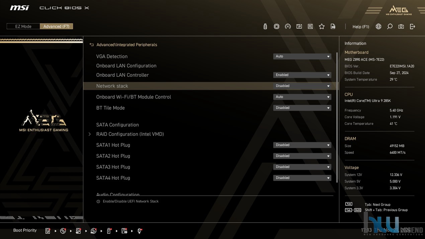425x239 pixels.
Task: Click the Enable/Disable UEFI Network Stack description
Action: [131, 202]
